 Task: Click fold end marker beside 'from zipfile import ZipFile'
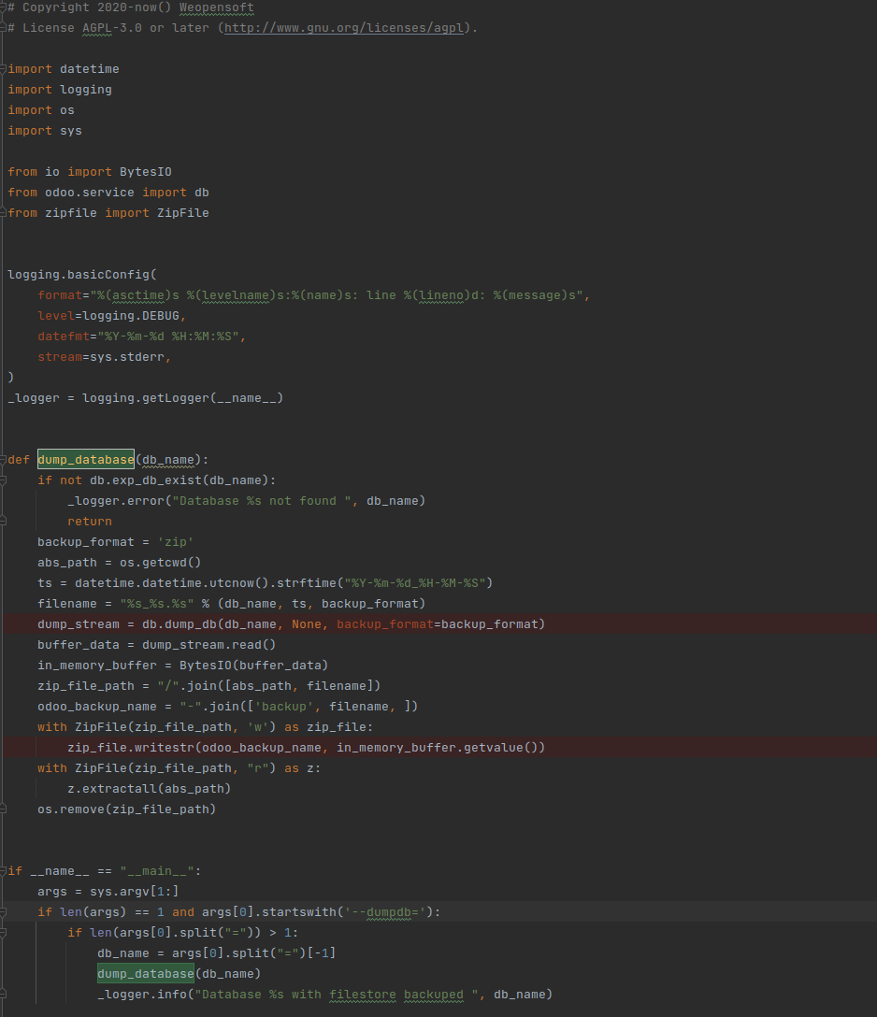(3, 213)
